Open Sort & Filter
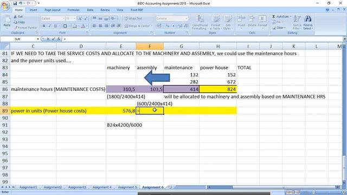This screenshot has height=195, width=347. pos(297,22)
